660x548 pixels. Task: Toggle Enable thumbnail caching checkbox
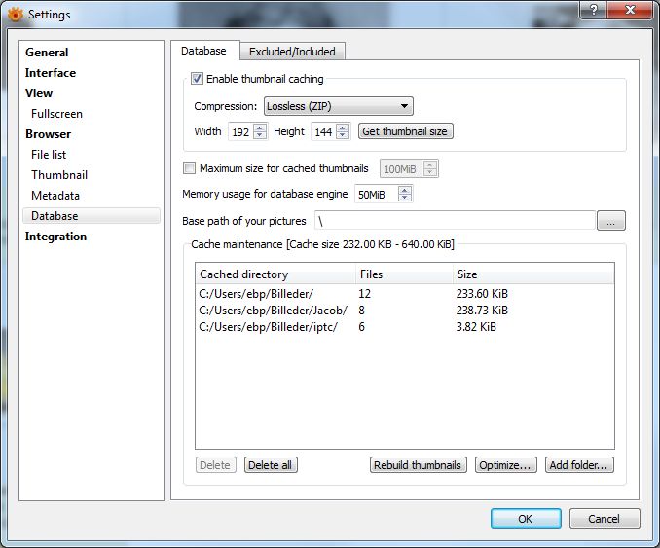click(197, 79)
